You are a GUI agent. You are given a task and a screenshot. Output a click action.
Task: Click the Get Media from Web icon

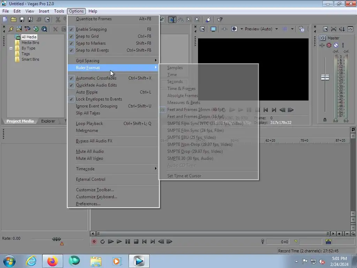[x=36, y=29]
